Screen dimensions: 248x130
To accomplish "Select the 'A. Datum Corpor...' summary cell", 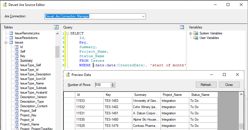I will pyautogui.click(x=146, y=113).
